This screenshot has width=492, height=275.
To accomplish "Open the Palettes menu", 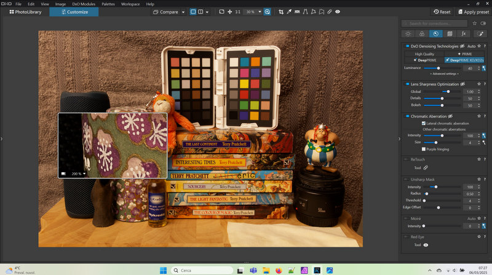I will (108, 4).
